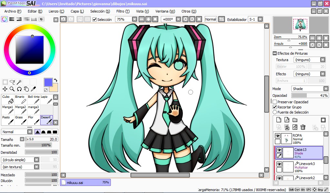Adjust the Densidad slider

(42, 152)
